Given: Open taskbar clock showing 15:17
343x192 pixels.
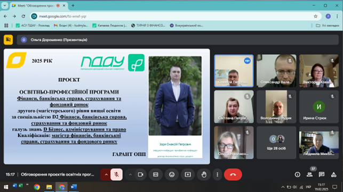Looking at the screenshot, I should pyautogui.click(x=321, y=187).
